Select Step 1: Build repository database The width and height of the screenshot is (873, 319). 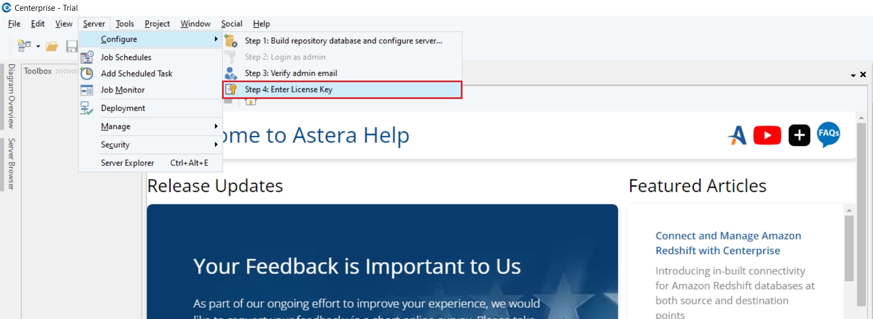pos(342,41)
